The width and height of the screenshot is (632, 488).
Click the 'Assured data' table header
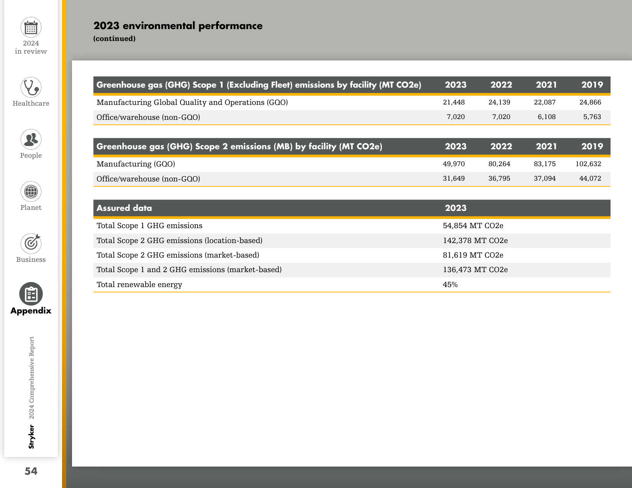tap(124, 208)
